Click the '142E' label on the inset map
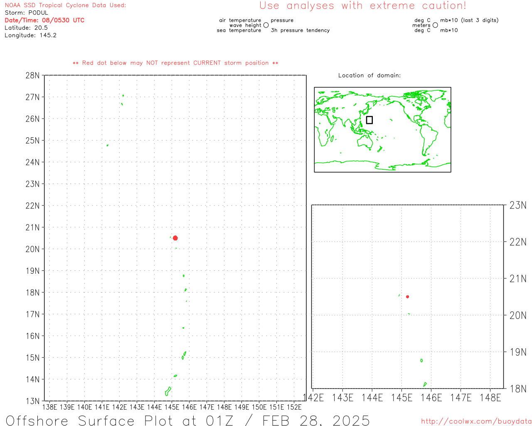532x426 pixels. (x=314, y=398)
